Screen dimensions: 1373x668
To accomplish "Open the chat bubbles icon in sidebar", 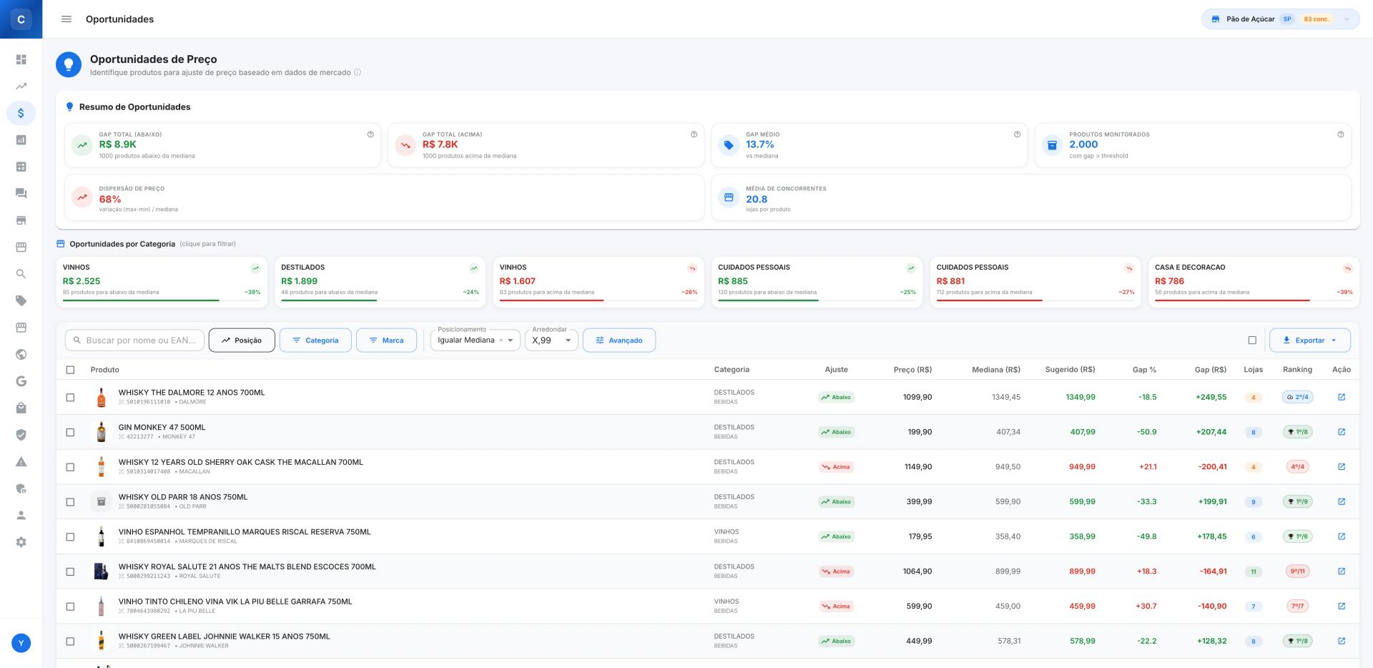I will pyautogui.click(x=21, y=194).
